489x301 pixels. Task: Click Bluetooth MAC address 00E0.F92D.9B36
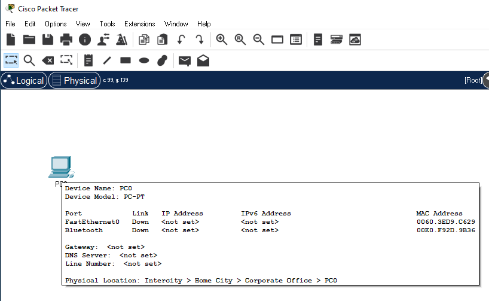coord(445,230)
